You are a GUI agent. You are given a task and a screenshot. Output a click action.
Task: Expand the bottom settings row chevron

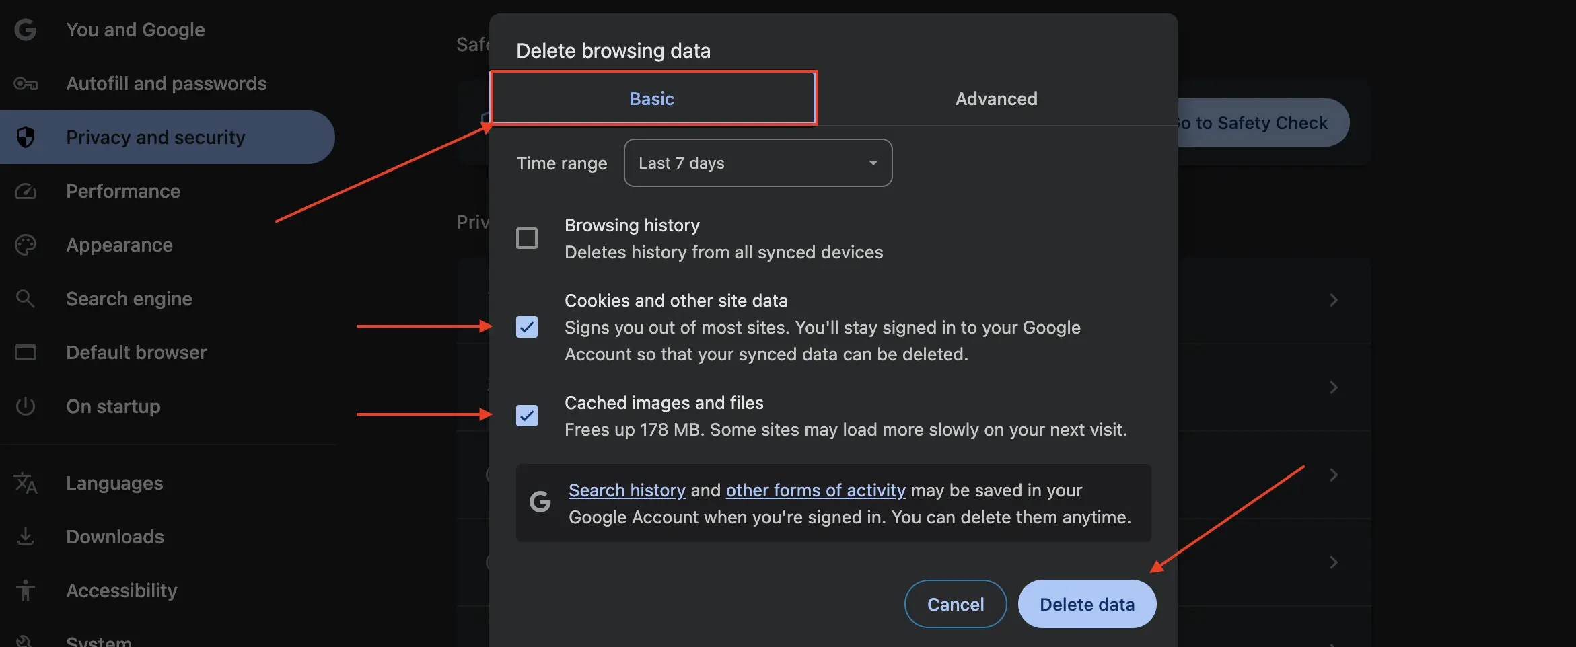pyautogui.click(x=1334, y=562)
